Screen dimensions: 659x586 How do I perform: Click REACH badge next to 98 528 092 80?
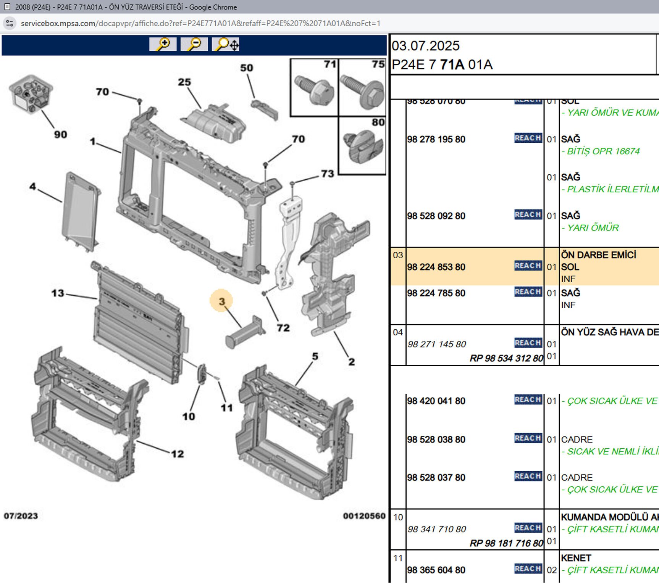coord(528,215)
